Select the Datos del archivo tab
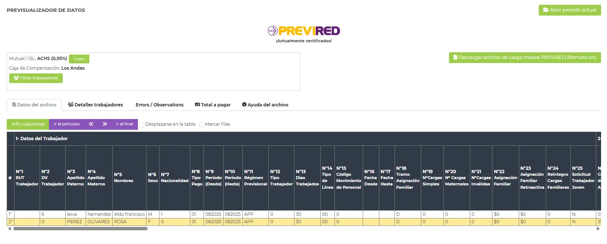 [x=34, y=105]
